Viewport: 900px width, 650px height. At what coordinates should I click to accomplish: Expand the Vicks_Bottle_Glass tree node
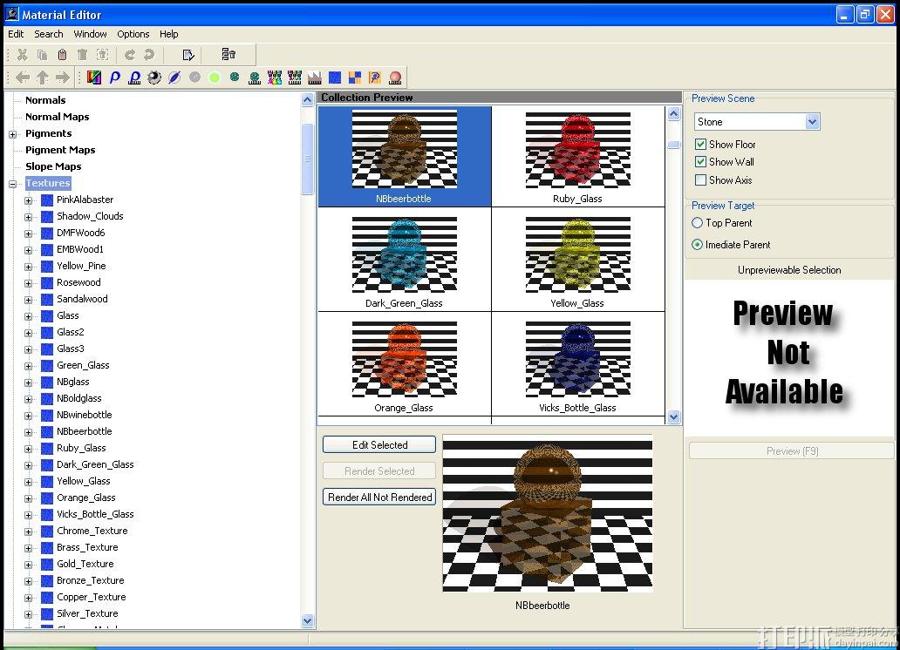click(x=28, y=515)
